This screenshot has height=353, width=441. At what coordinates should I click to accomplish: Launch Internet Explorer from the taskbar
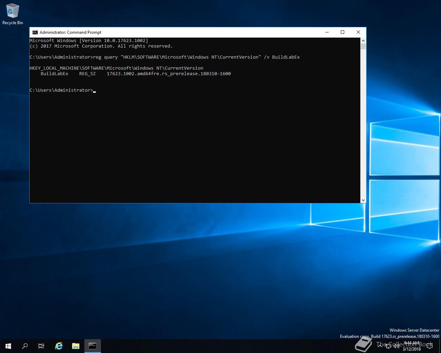click(59, 346)
